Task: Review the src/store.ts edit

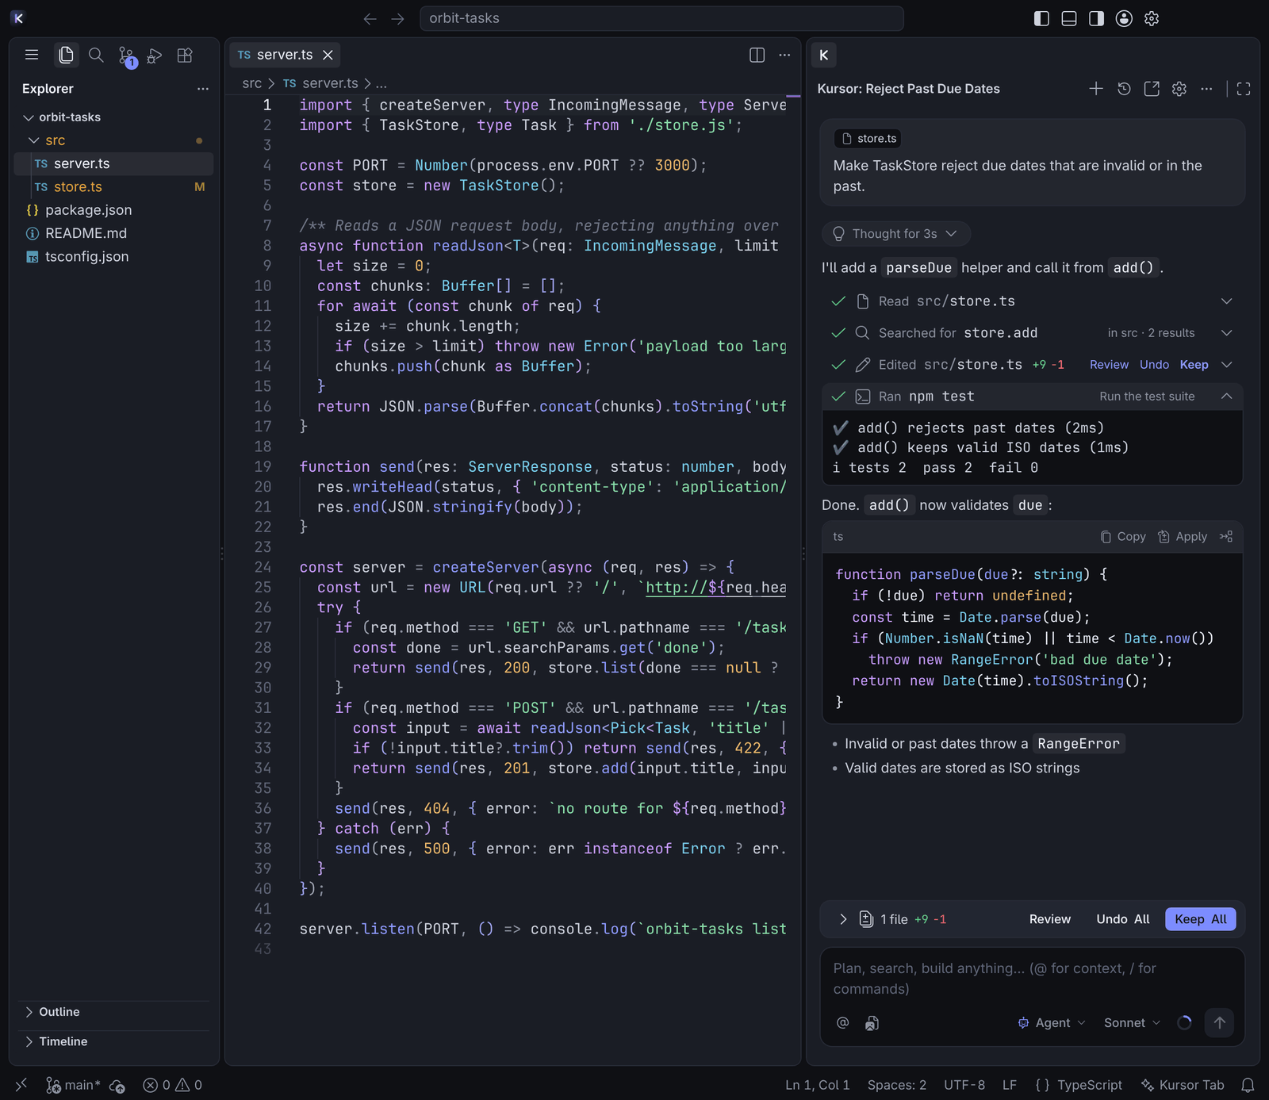Action: [1109, 365]
